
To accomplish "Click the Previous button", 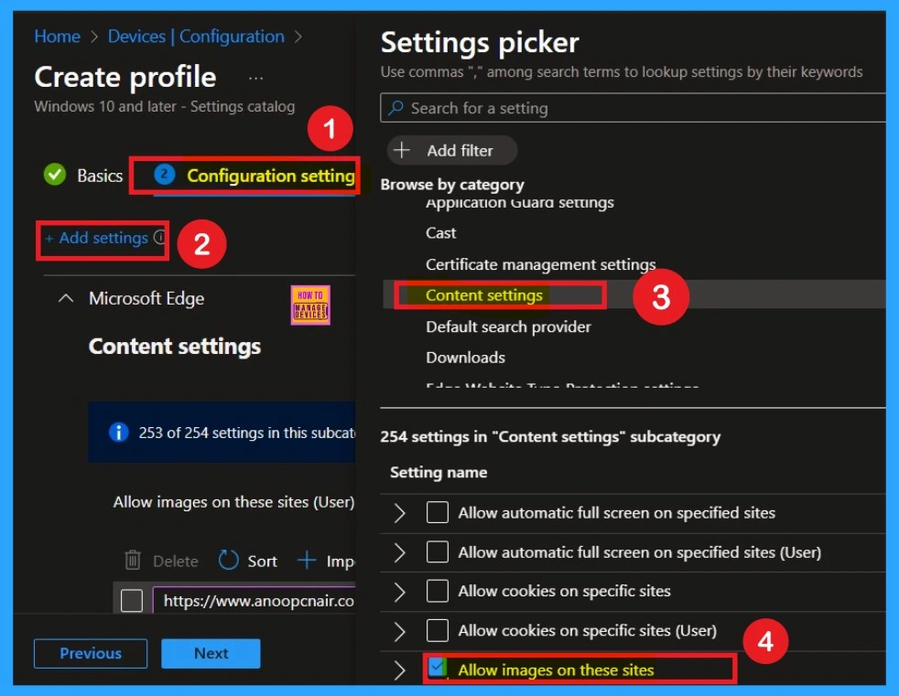I will [x=91, y=653].
